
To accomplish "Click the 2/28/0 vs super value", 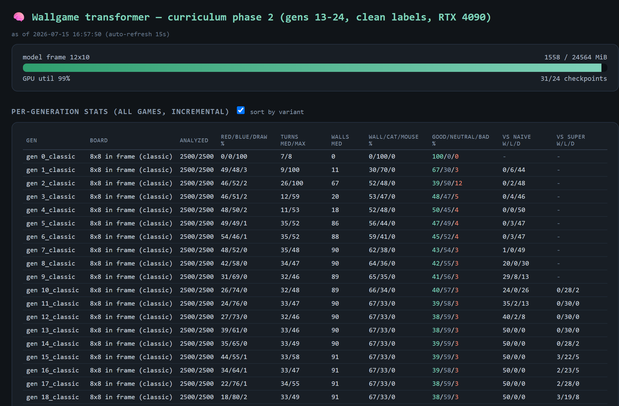I will click(568, 384).
